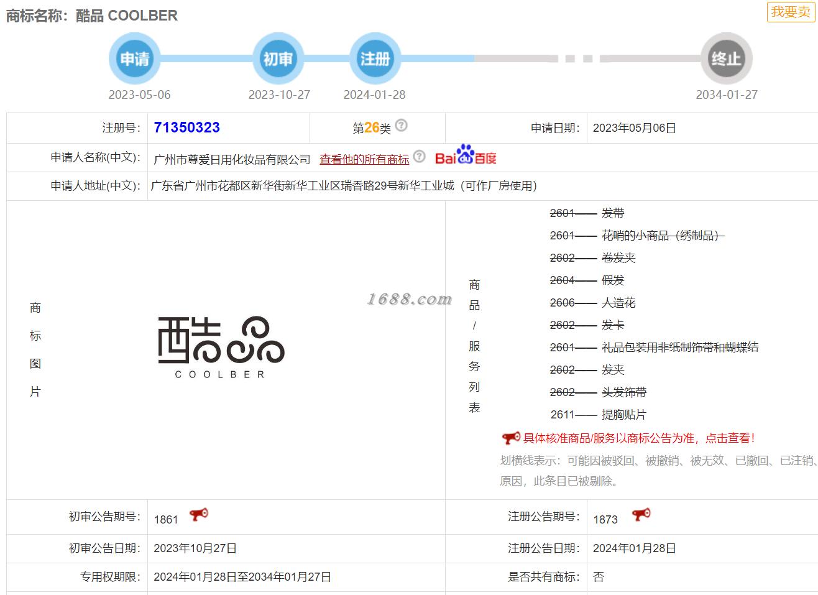818x595 pixels.
Task: Click registration number 71350323
Action: (187, 127)
